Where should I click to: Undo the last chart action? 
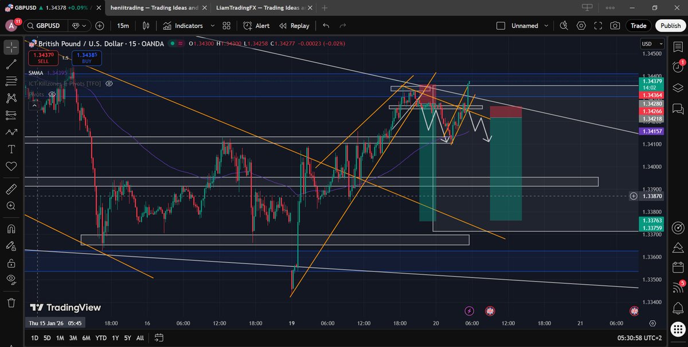coord(326,26)
